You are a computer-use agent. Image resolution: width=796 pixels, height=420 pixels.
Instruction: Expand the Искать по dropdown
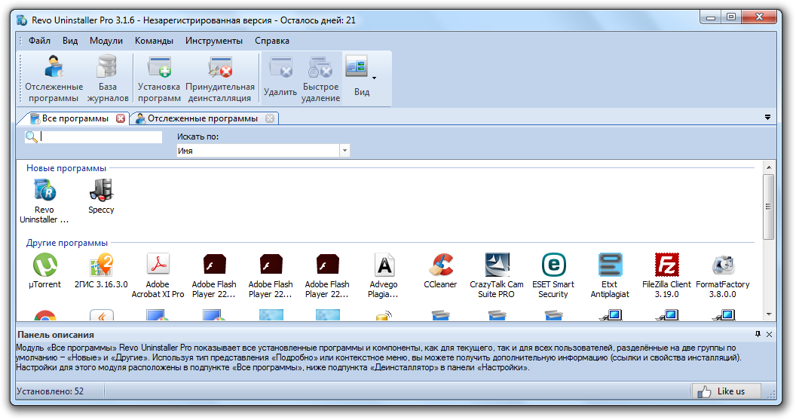coord(344,151)
